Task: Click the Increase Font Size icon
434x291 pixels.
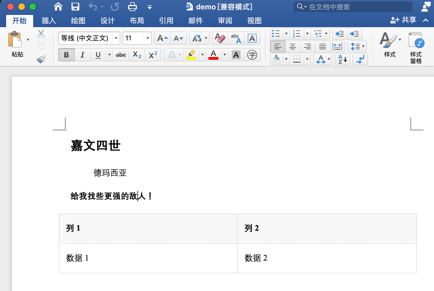Action: pyautogui.click(x=162, y=38)
